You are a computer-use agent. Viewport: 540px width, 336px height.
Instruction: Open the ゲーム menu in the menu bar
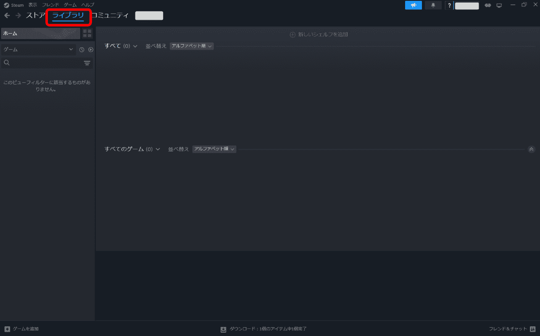point(70,5)
